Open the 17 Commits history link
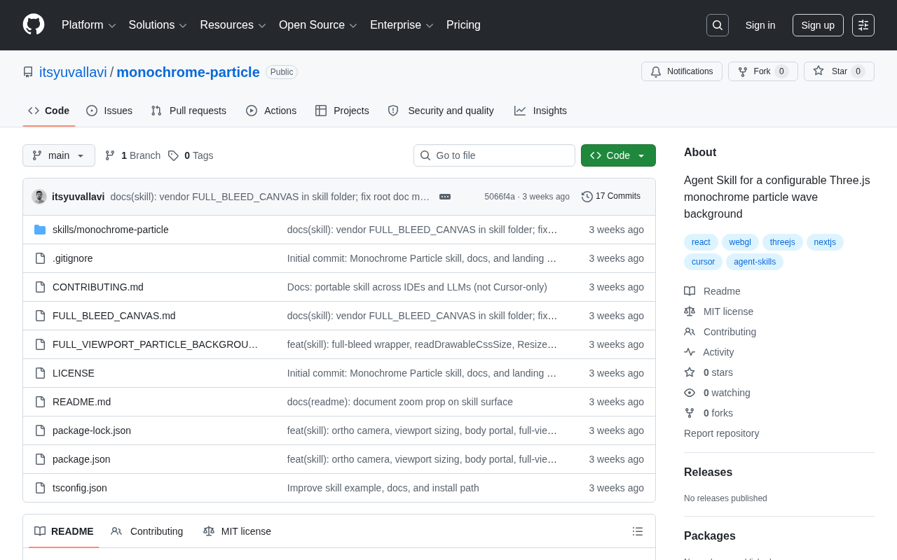The width and height of the screenshot is (897, 560). [x=611, y=197]
